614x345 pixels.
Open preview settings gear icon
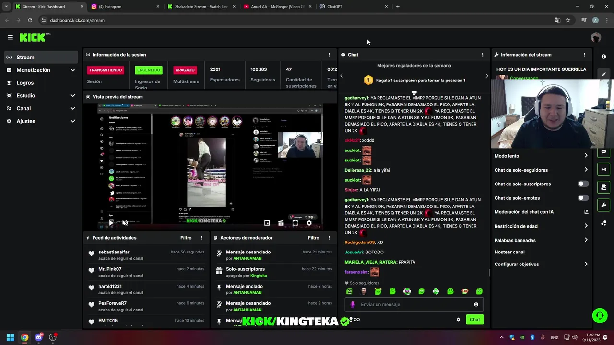pos(309,223)
